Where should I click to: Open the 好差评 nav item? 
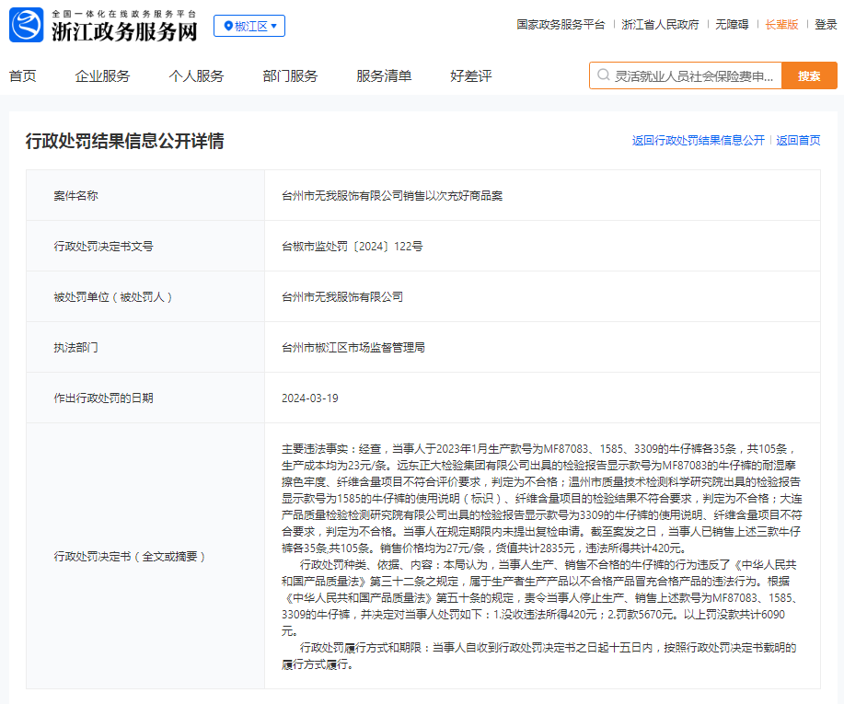[x=471, y=75]
